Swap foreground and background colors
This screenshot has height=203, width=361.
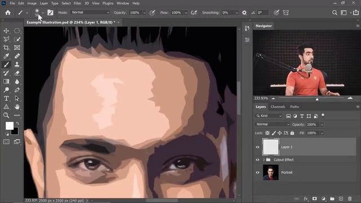pyautogui.click(x=17, y=123)
